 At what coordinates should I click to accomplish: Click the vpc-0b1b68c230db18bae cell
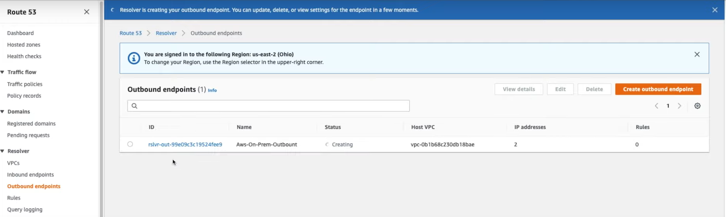coord(443,145)
